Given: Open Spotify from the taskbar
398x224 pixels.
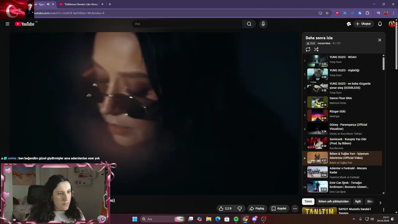Looking at the screenshot, I should (x=236, y=219).
